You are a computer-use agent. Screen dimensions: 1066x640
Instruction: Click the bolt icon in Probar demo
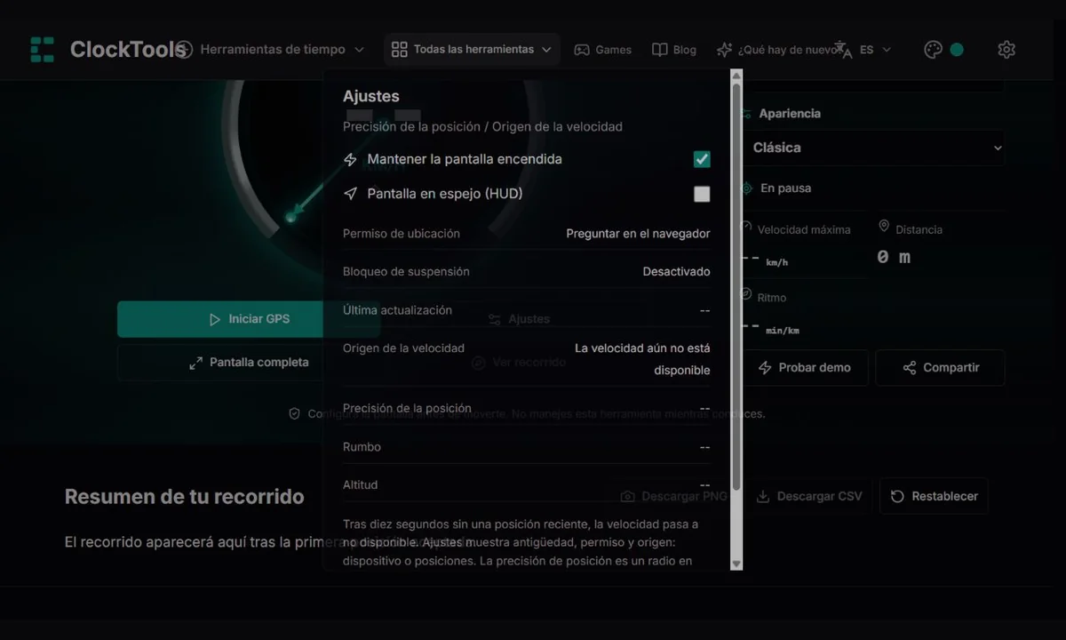pyautogui.click(x=765, y=368)
